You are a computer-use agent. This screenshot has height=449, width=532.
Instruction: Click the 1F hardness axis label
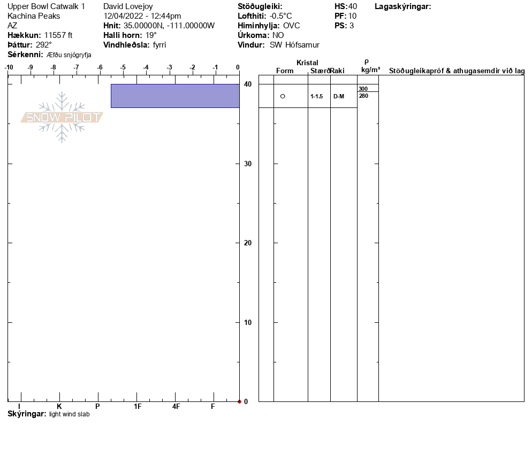coord(138,407)
